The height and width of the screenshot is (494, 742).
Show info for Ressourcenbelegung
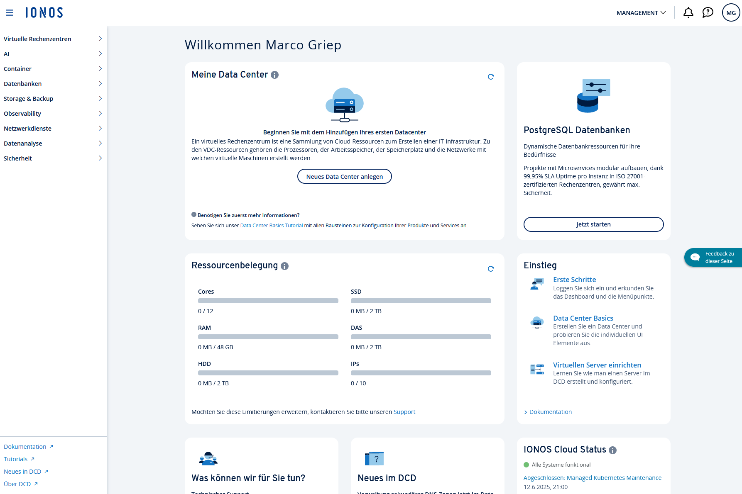284,266
